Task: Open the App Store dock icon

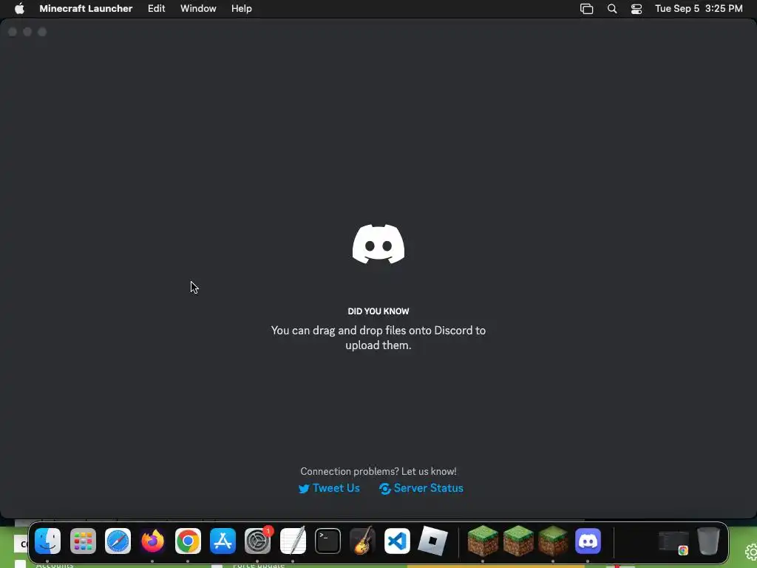Action: 223,541
